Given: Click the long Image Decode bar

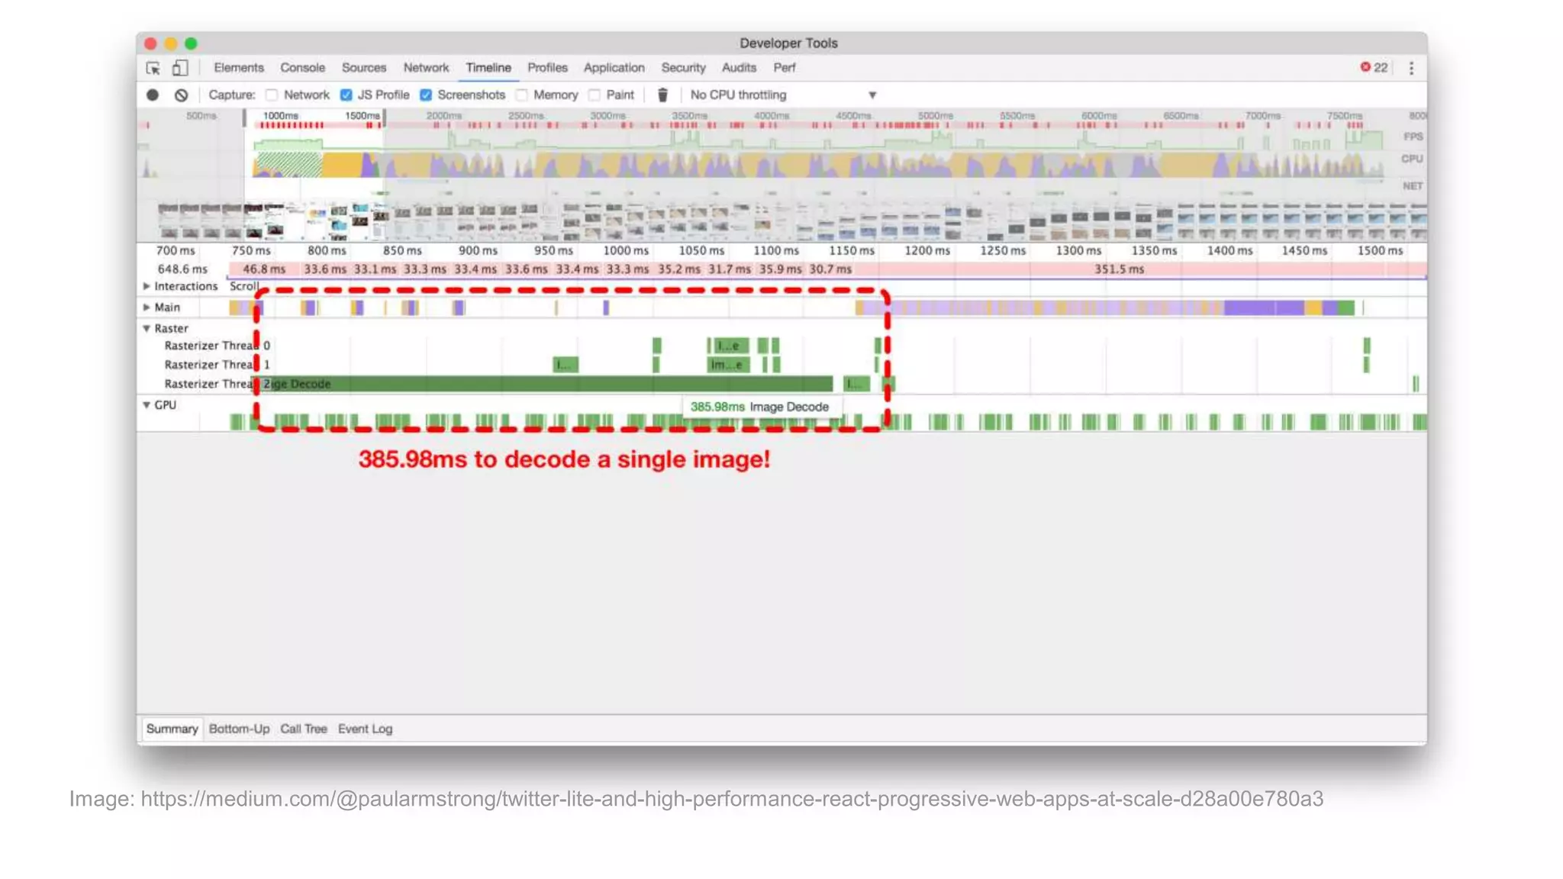Looking at the screenshot, I should pyautogui.click(x=546, y=384).
